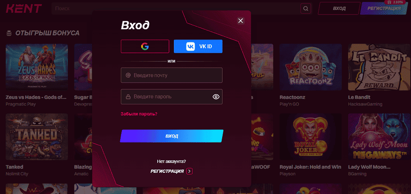Open the Le Bandit game thumbnail

click(x=379, y=67)
